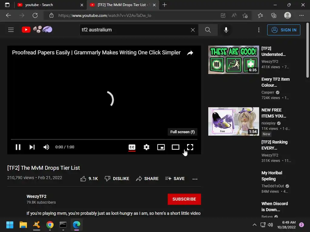Open the 1:54 Roblox video thumbnail
Screen dimensions: 310x232
[233, 121]
